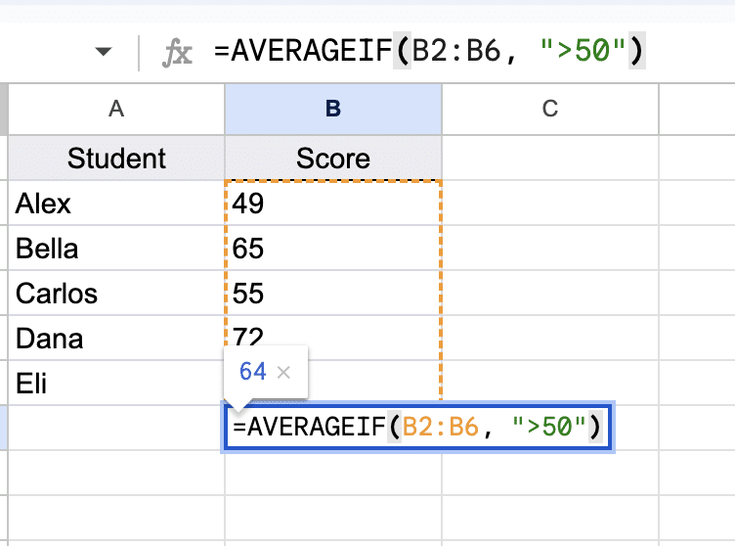Open the name box dropdown arrow

104,53
